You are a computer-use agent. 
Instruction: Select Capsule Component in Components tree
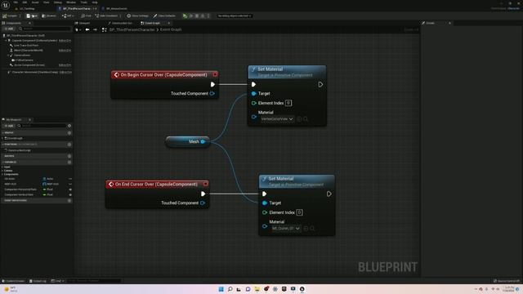[x=34, y=40]
